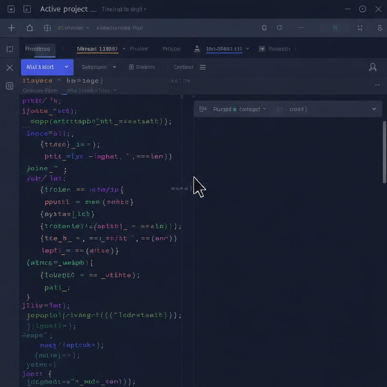
Task: Toggle the square checkbox beside Rleemy
Action: [x=131, y=67]
